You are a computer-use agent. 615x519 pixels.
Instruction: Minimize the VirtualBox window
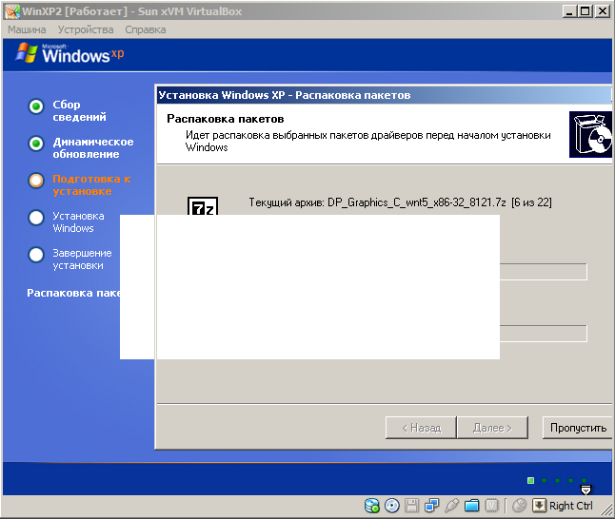pyautogui.click(x=570, y=11)
